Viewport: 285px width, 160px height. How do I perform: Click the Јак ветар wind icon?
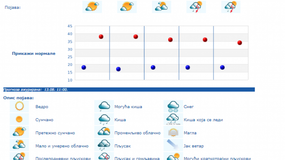tap(173, 145)
